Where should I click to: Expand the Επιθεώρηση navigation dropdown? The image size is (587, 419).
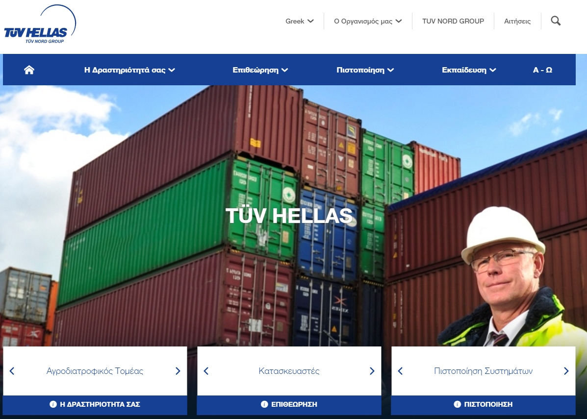pos(260,70)
